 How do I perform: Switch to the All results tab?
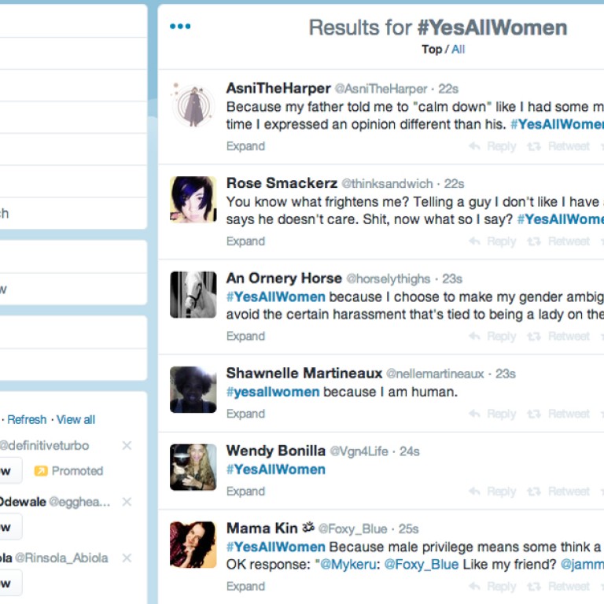point(458,50)
